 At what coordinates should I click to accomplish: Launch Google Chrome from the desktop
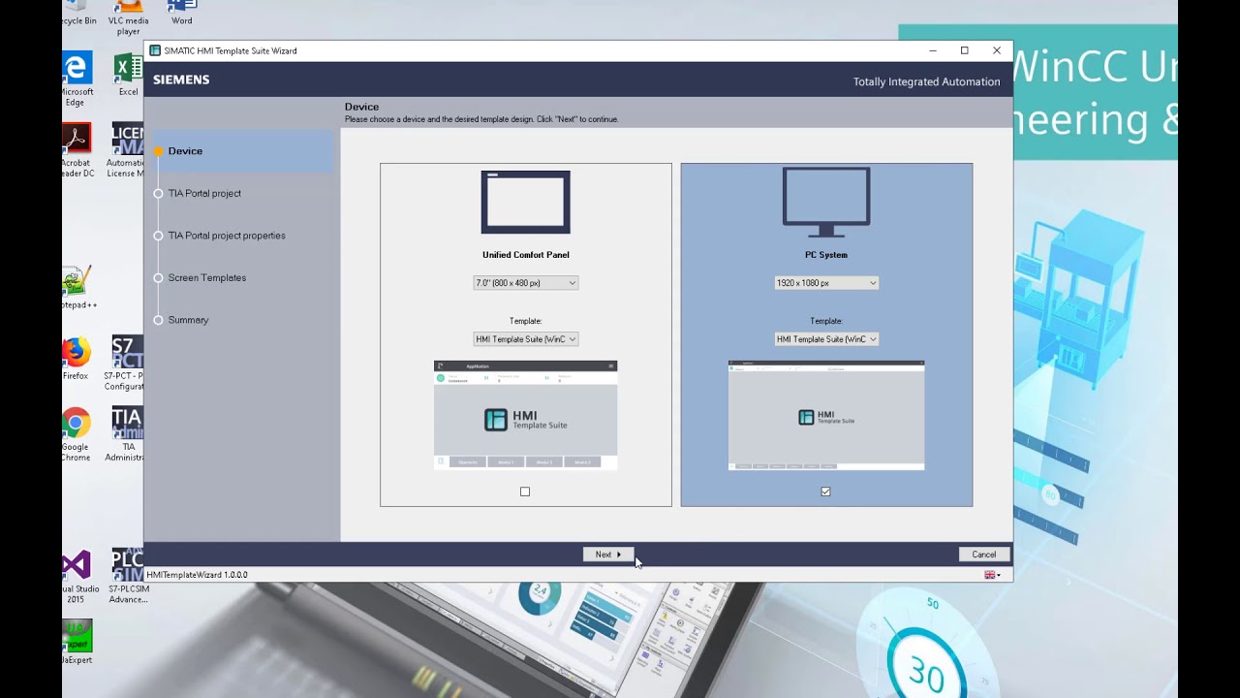pyautogui.click(x=76, y=434)
